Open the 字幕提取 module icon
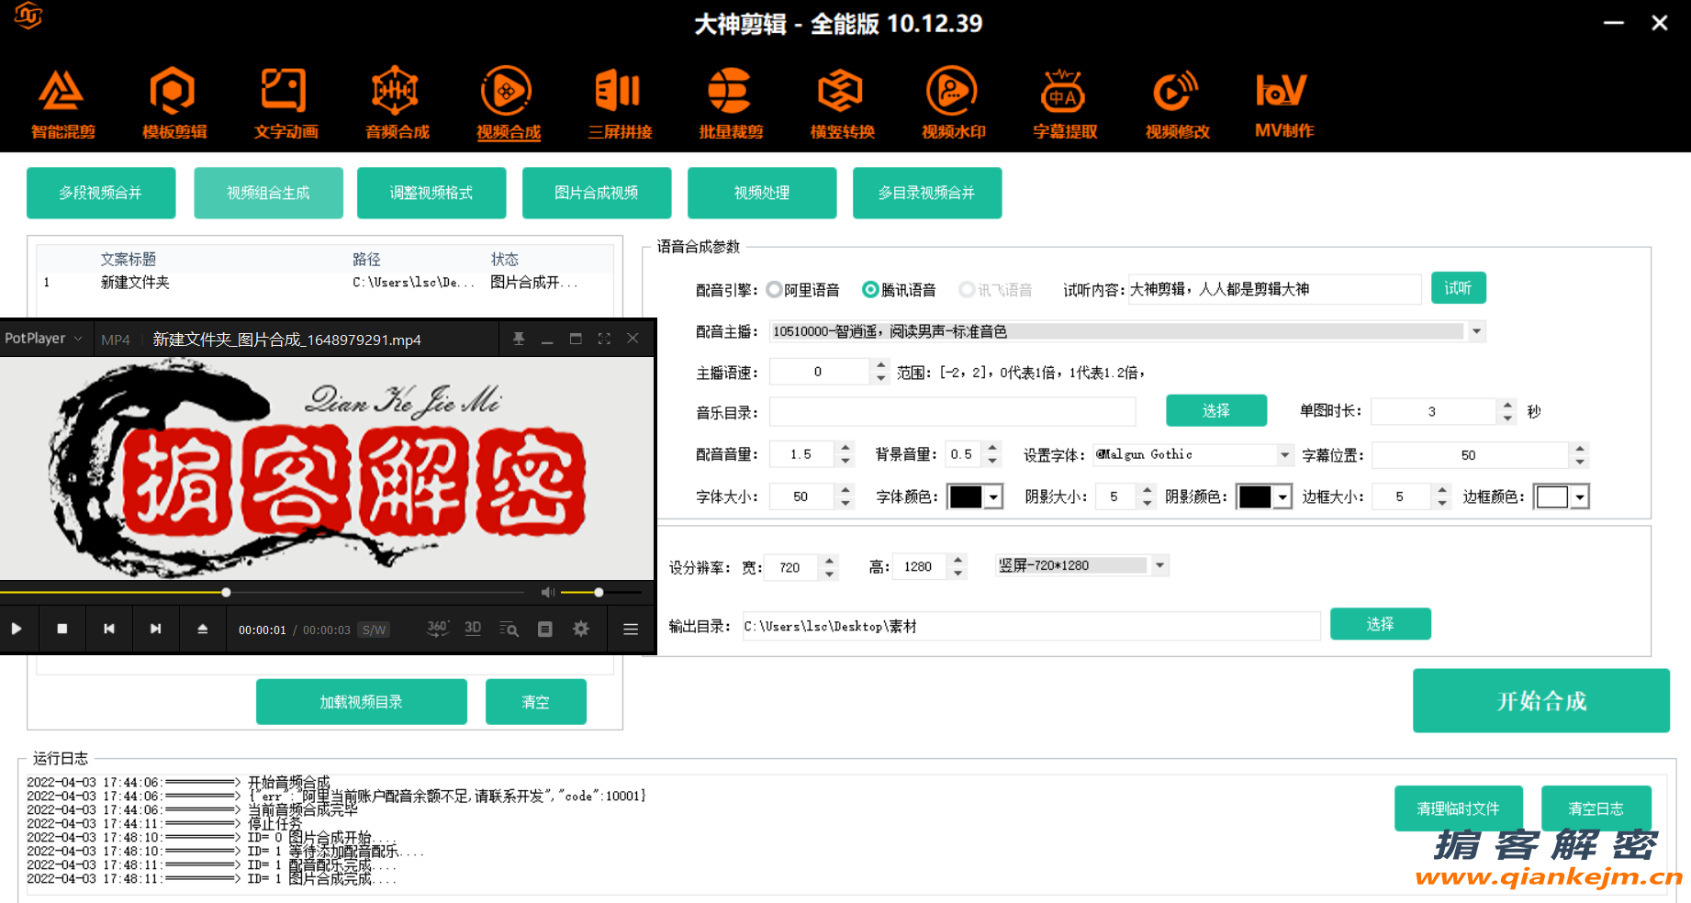Screen dimensions: 1691x903 (x=1065, y=103)
